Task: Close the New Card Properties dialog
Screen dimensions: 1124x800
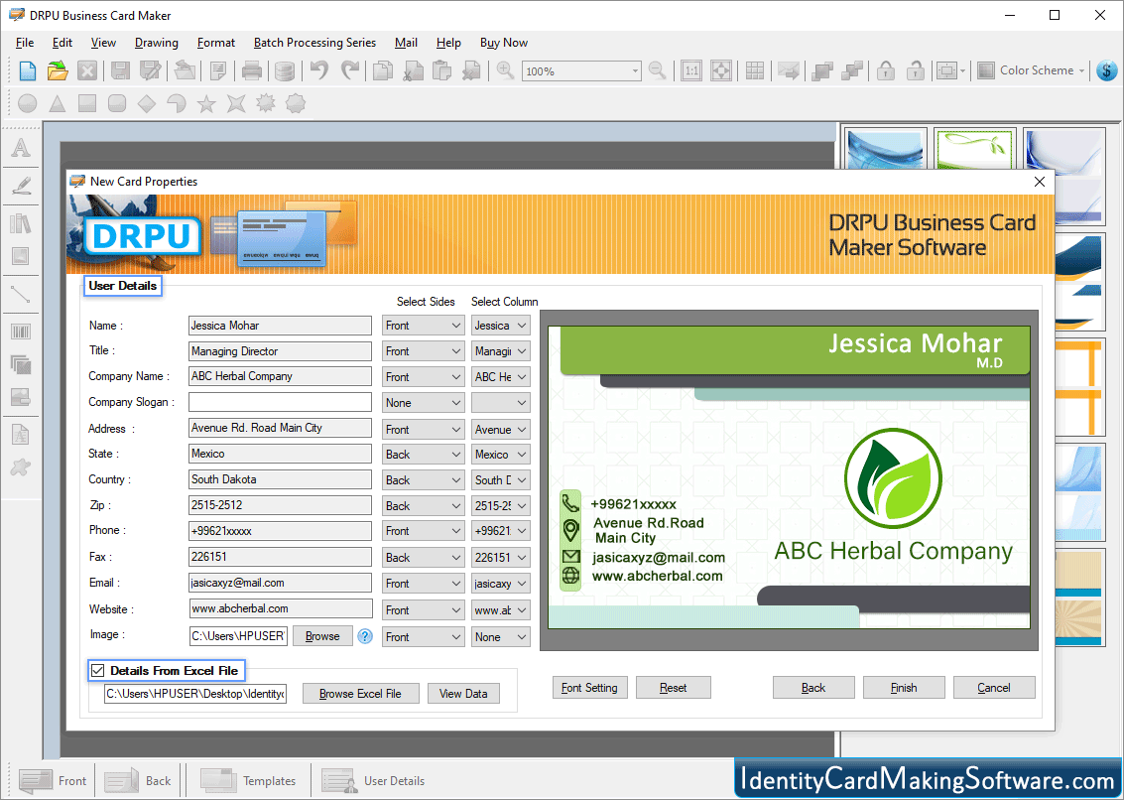Action: (1040, 182)
